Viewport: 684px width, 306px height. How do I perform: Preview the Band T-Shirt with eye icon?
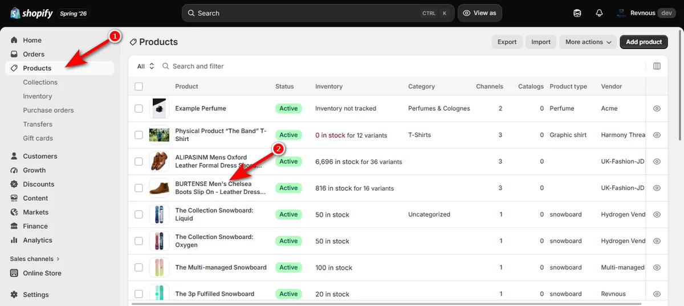pos(657,135)
